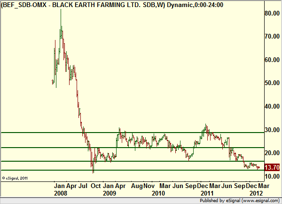Select the 80.00 price axis label
This screenshot has width=282, height=204.
point(272,13)
